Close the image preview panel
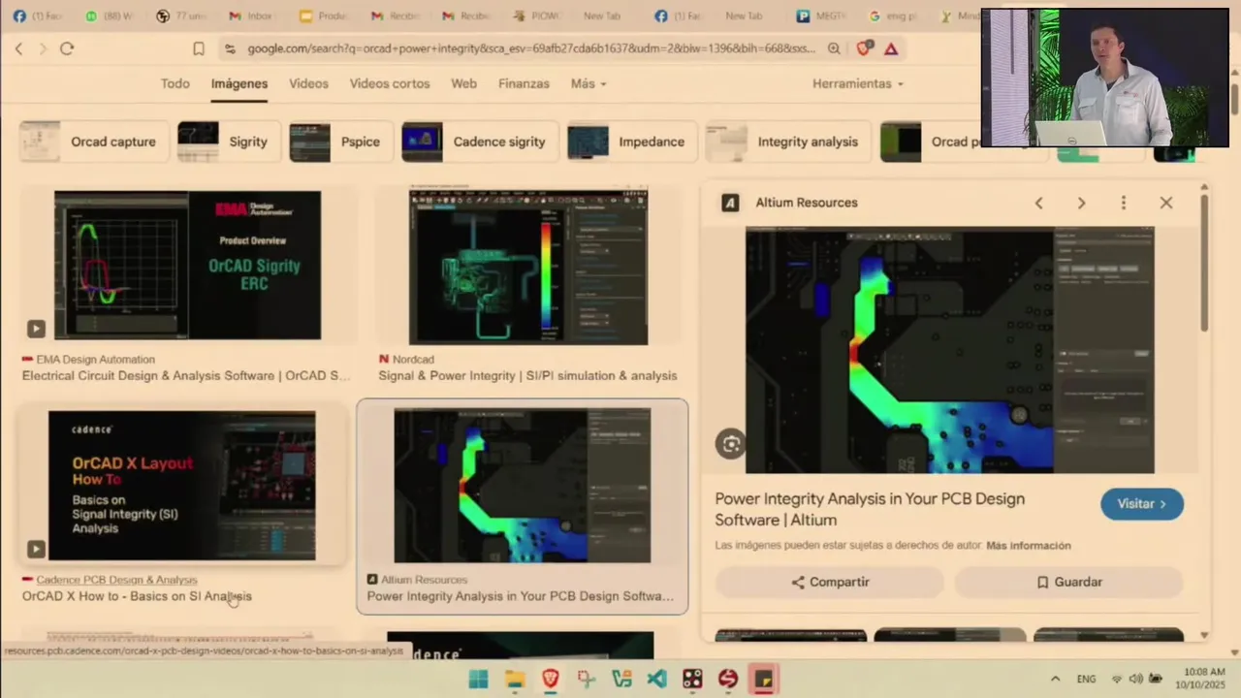Screen dimensions: 1241x698 click(1166, 203)
